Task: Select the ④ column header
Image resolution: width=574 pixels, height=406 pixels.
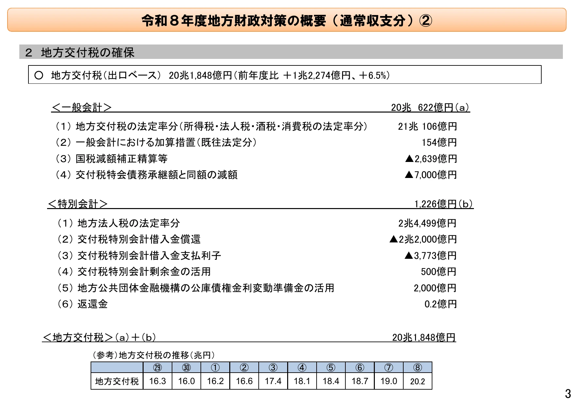Action: click(302, 367)
